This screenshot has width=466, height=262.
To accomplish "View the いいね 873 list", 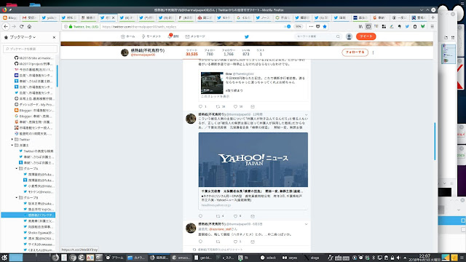I will (x=246, y=52).
